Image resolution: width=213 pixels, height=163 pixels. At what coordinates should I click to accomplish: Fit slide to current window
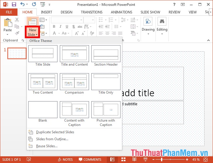(x=206, y=160)
